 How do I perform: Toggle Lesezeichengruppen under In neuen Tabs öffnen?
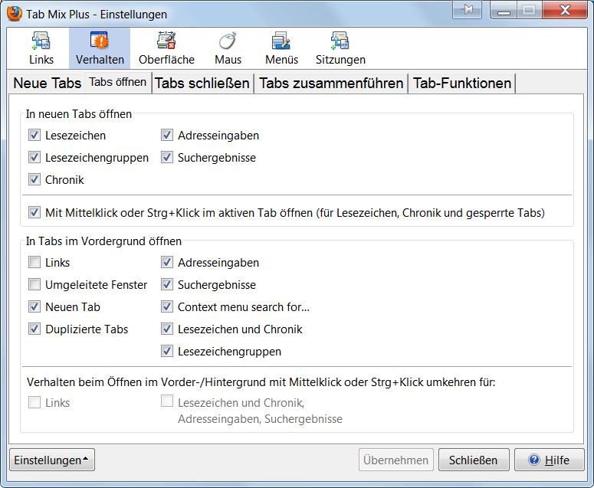(x=34, y=157)
